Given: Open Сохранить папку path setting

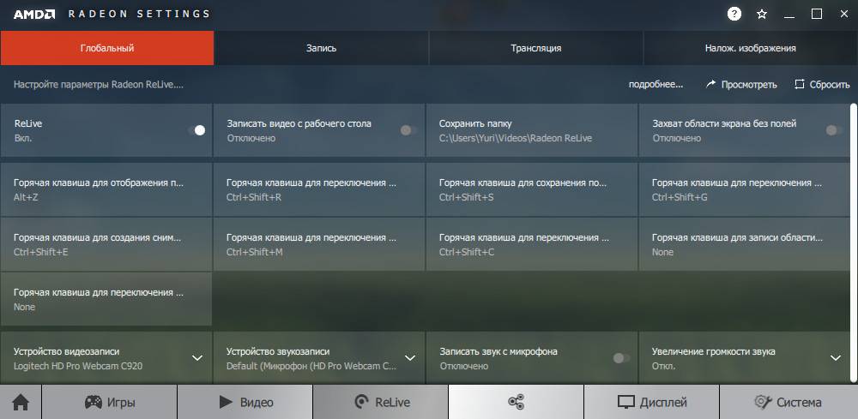Looking at the screenshot, I should click(531, 130).
